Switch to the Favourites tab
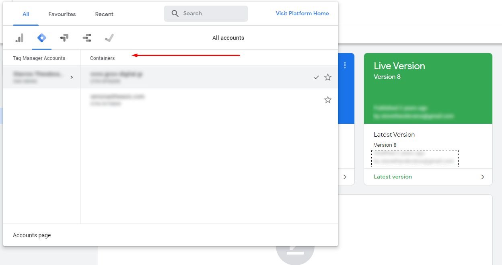This screenshot has height=265, width=502. point(62,14)
